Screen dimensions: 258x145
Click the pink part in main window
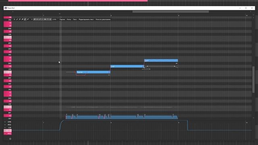click(x=78, y=1)
